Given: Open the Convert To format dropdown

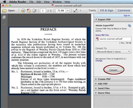Looking at the screenshot, I should [x=113, y=52].
